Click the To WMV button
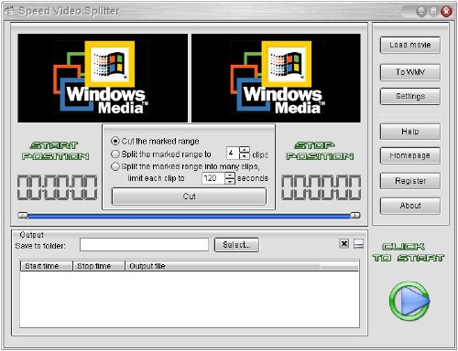The image size is (458, 351). (x=410, y=72)
